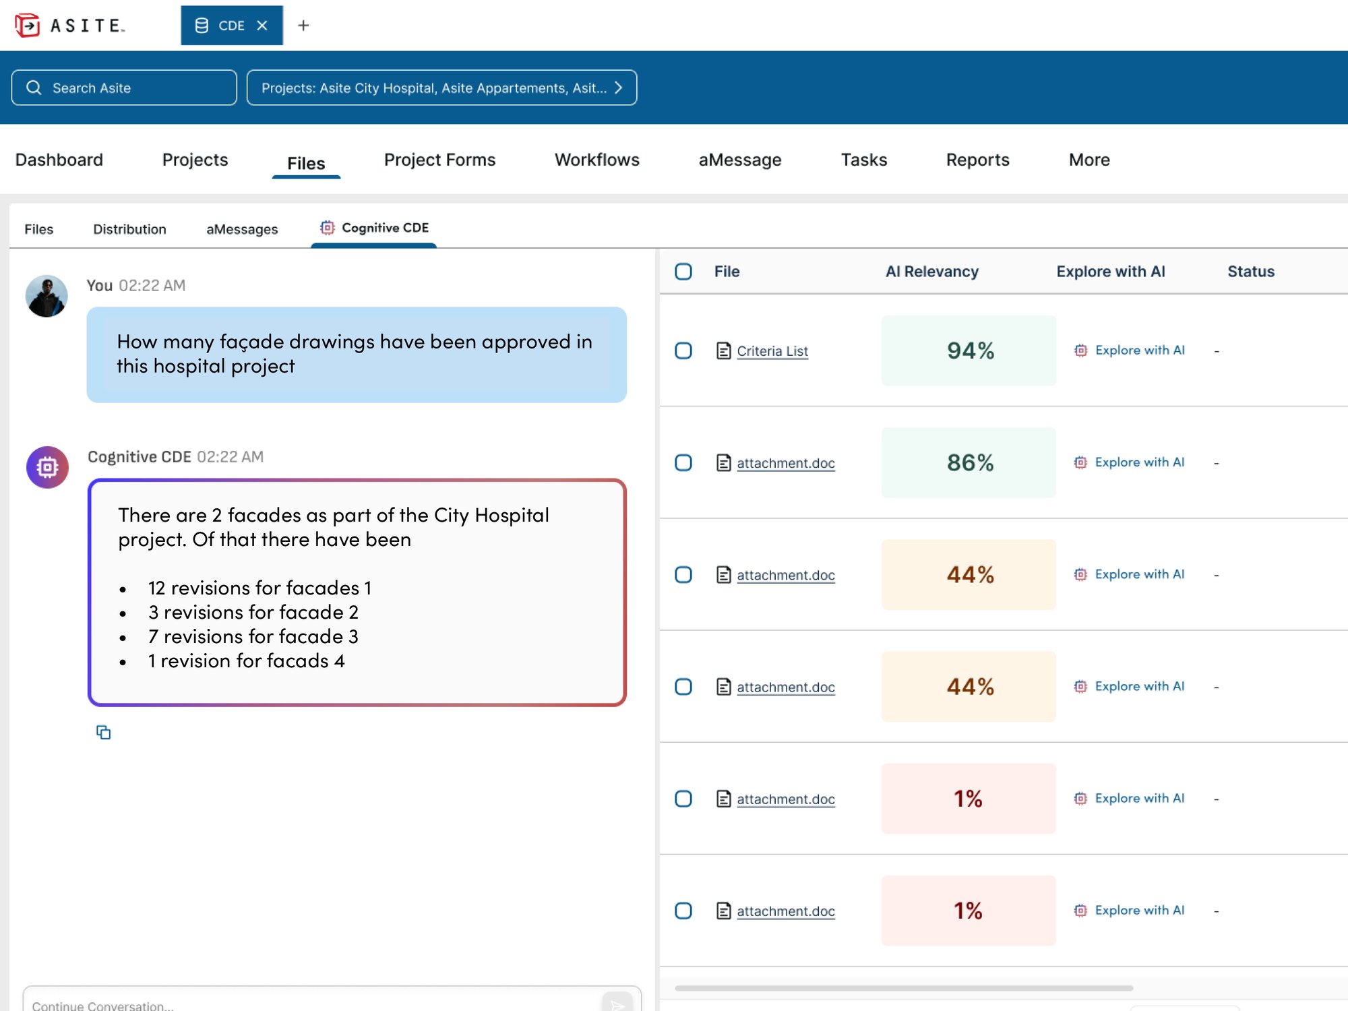The height and width of the screenshot is (1011, 1348).
Task: Click document icon beside Criteria List
Action: click(723, 350)
